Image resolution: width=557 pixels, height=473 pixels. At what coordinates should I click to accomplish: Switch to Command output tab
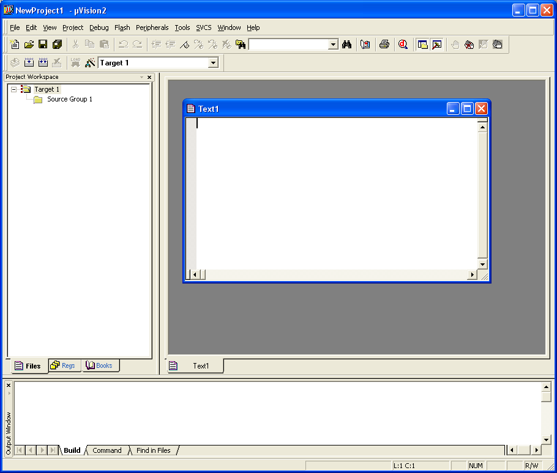coord(107,450)
